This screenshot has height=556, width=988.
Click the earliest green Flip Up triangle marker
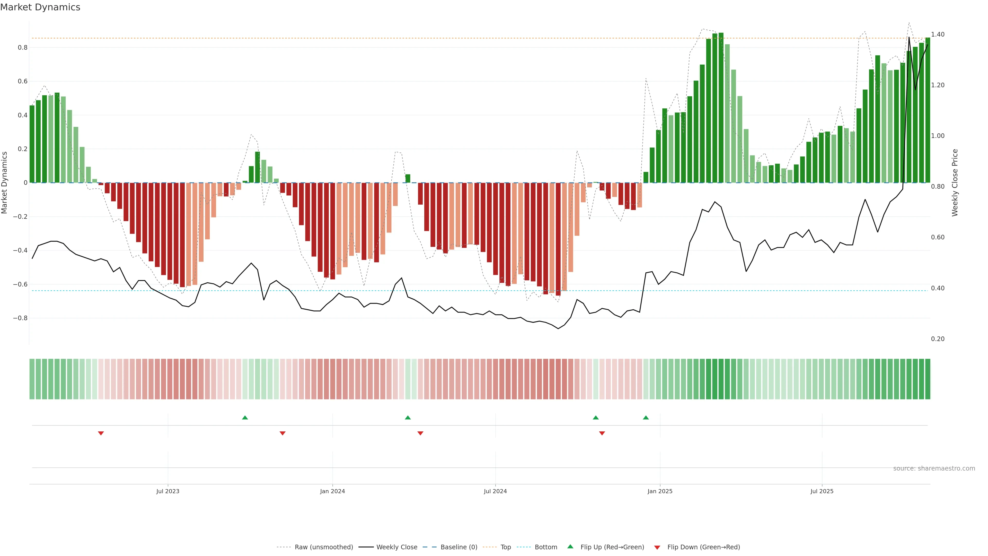point(245,418)
